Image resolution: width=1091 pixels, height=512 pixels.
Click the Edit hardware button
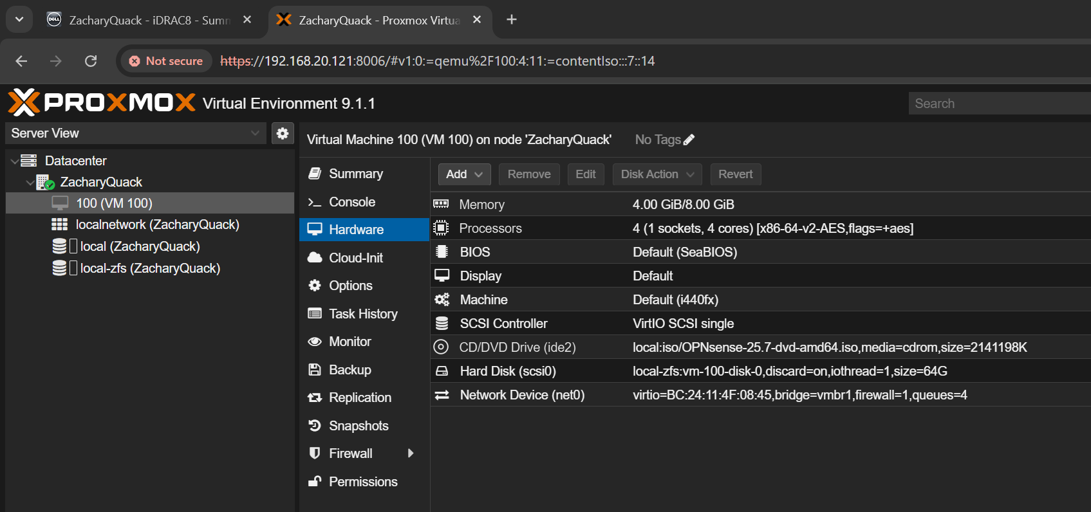pos(585,174)
